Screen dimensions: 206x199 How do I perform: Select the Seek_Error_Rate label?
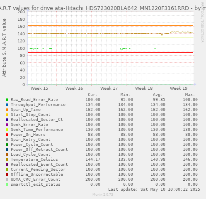click(x=29, y=125)
